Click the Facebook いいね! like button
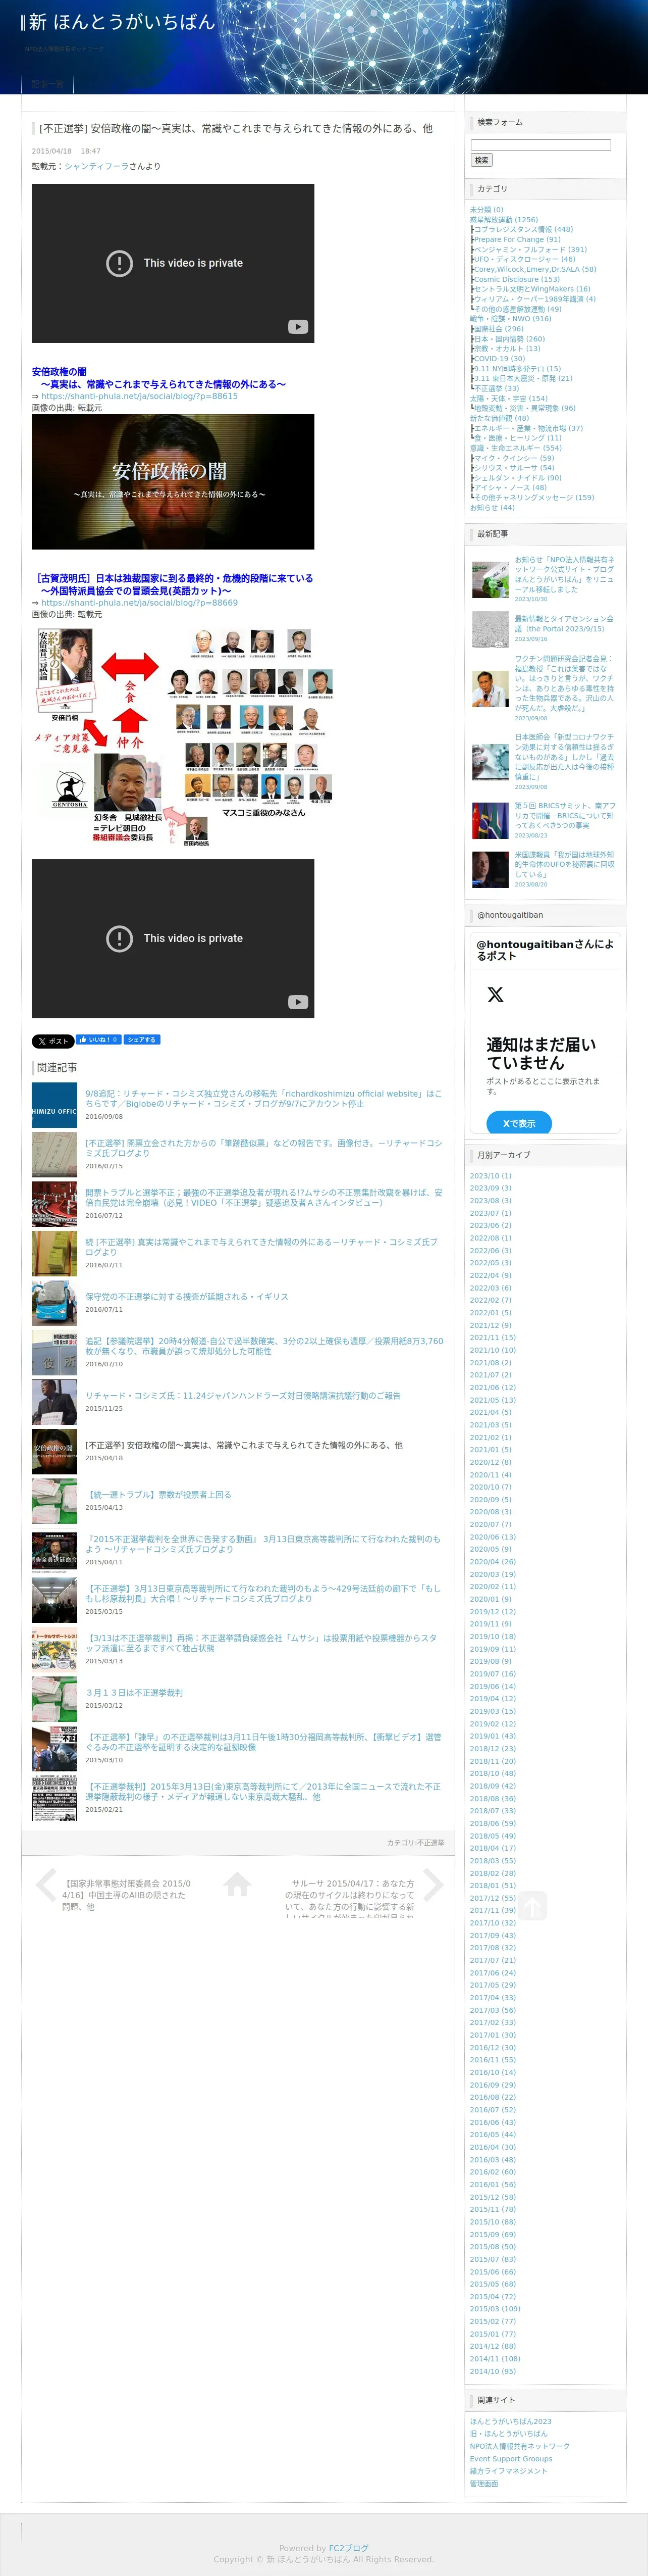 99,1039
